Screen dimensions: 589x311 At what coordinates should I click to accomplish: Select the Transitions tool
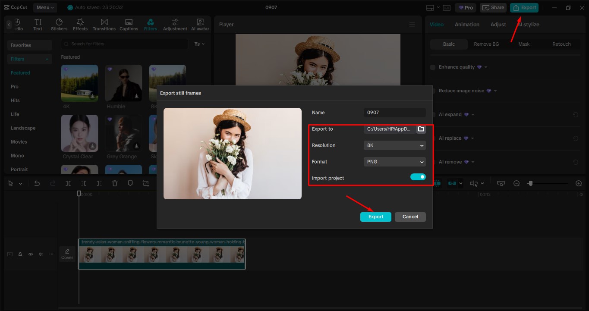point(104,24)
